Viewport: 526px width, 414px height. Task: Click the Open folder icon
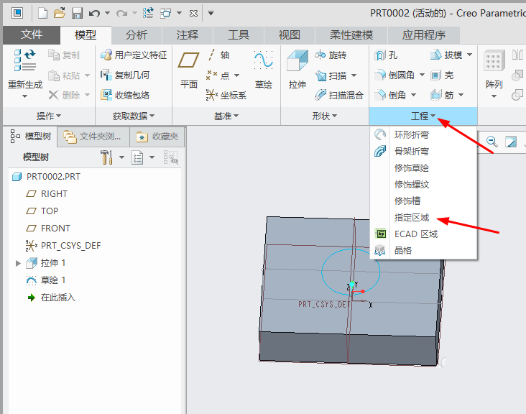tap(60, 13)
